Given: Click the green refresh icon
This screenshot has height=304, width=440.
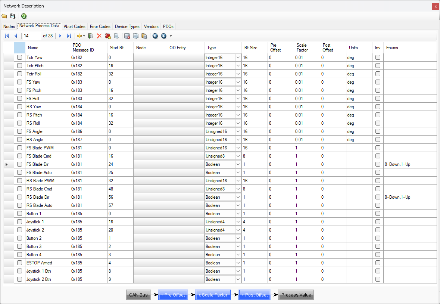Looking at the screenshot, I should click(24, 16).
